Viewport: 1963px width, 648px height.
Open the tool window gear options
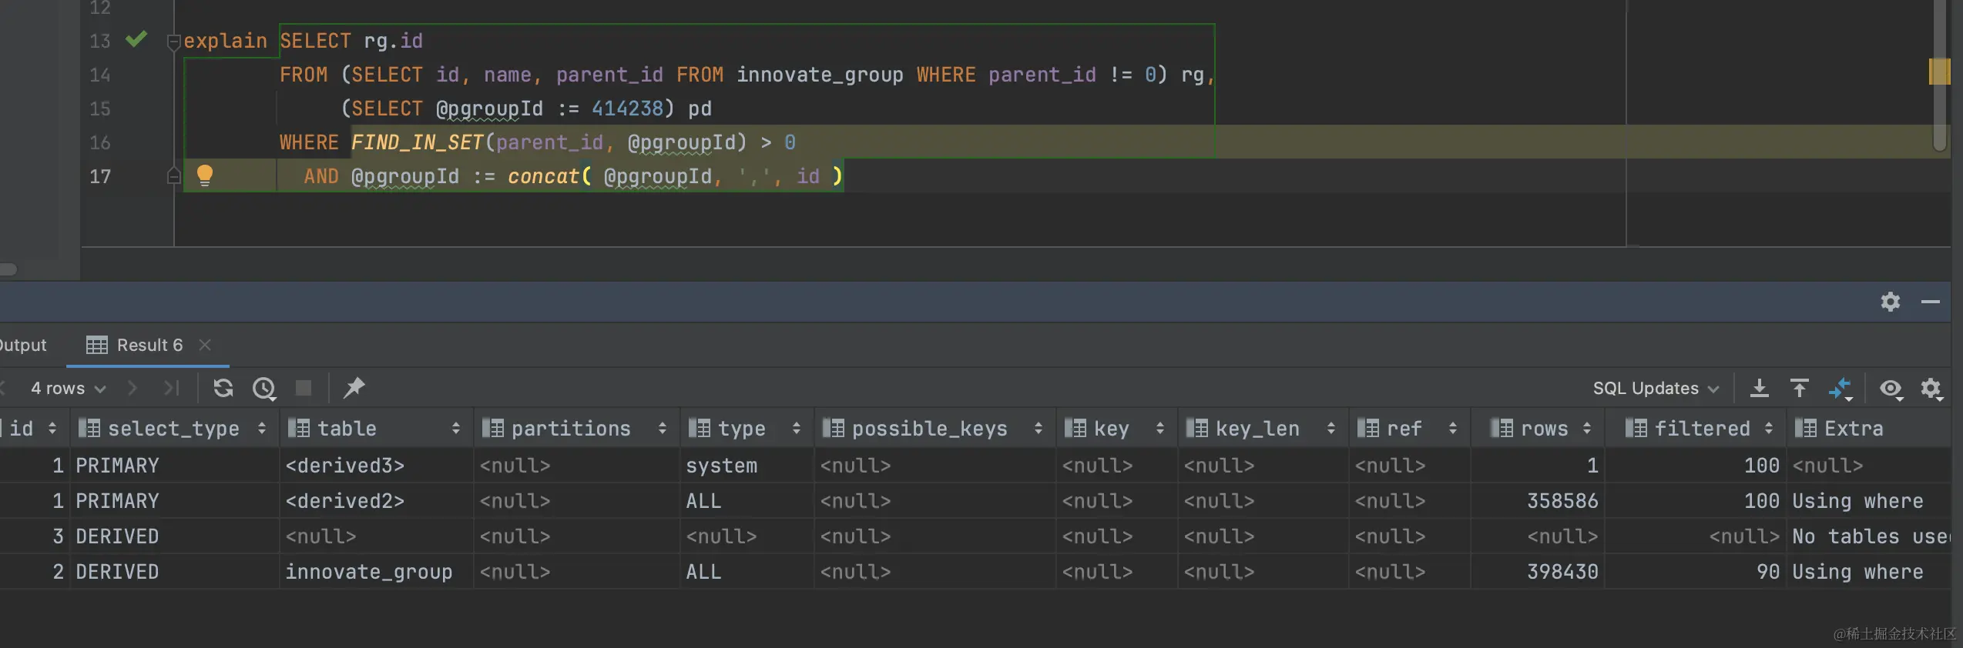(x=1890, y=302)
